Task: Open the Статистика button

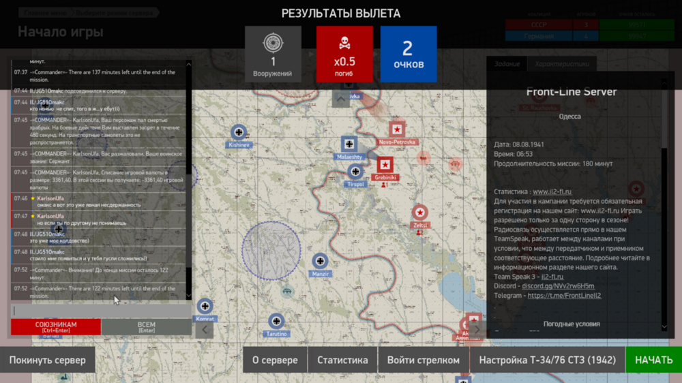Action: point(342,360)
